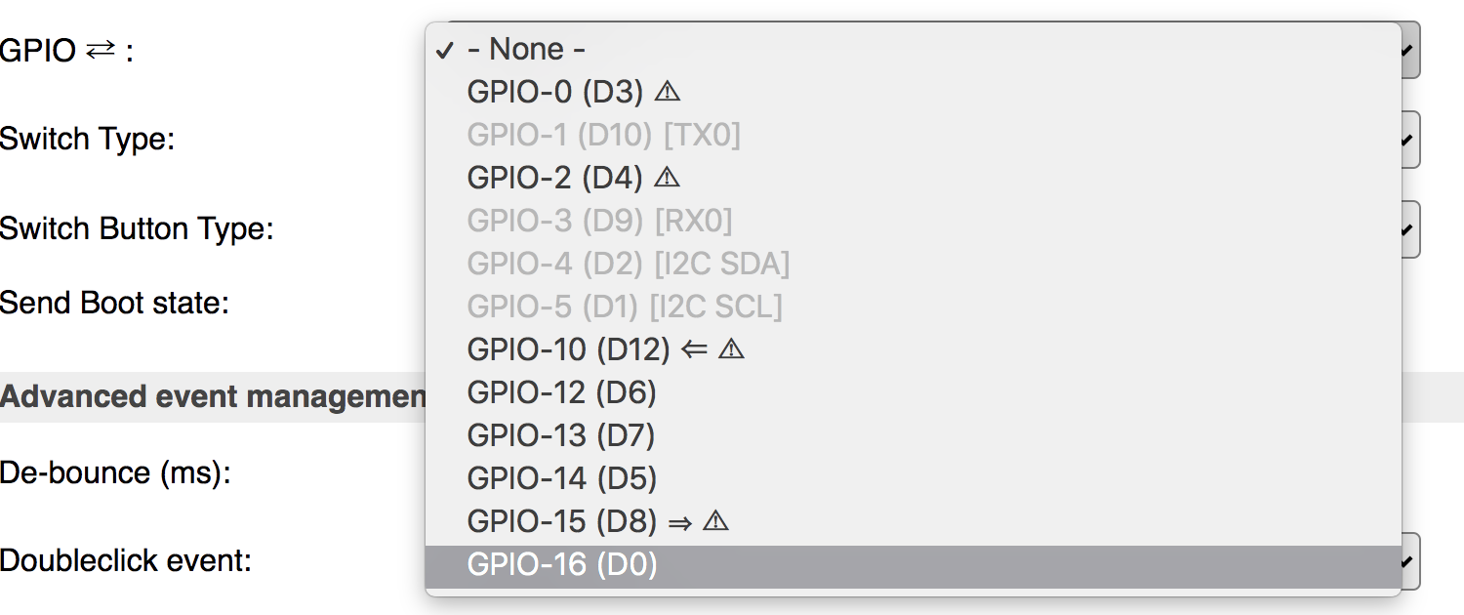Select highlighted GPIO-16 (D0) option
1464x615 pixels.
coord(914,565)
